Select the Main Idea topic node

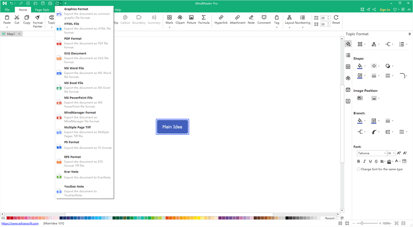[172, 127]
